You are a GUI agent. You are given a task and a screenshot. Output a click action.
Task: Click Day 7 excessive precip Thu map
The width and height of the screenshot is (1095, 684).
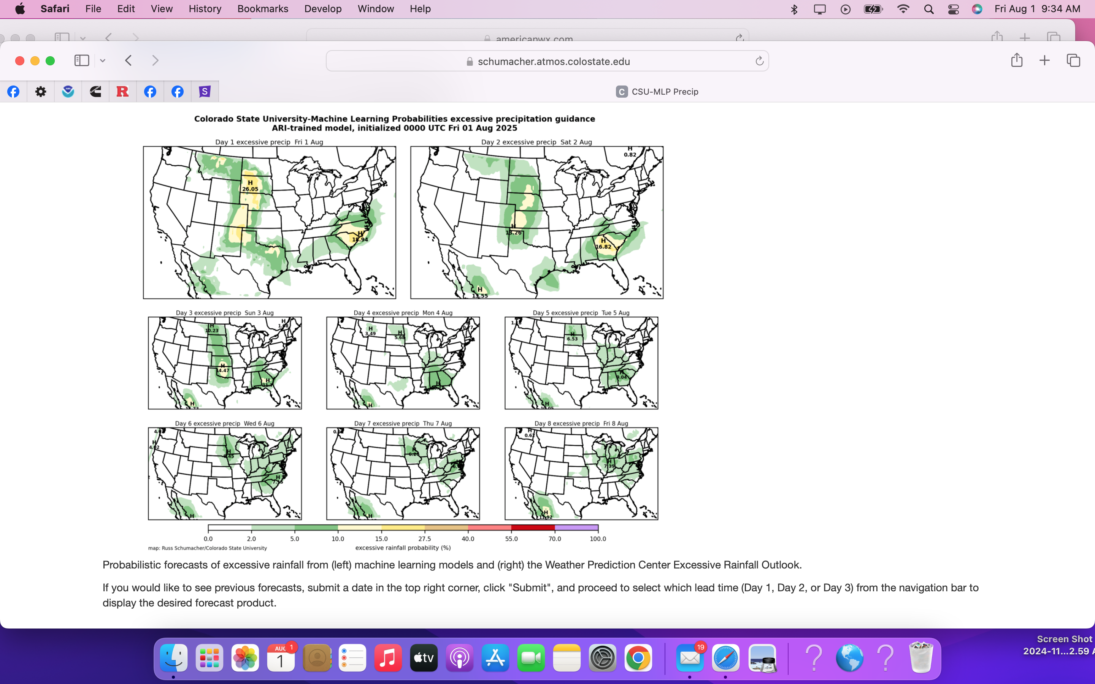click(x=403, y=473)
